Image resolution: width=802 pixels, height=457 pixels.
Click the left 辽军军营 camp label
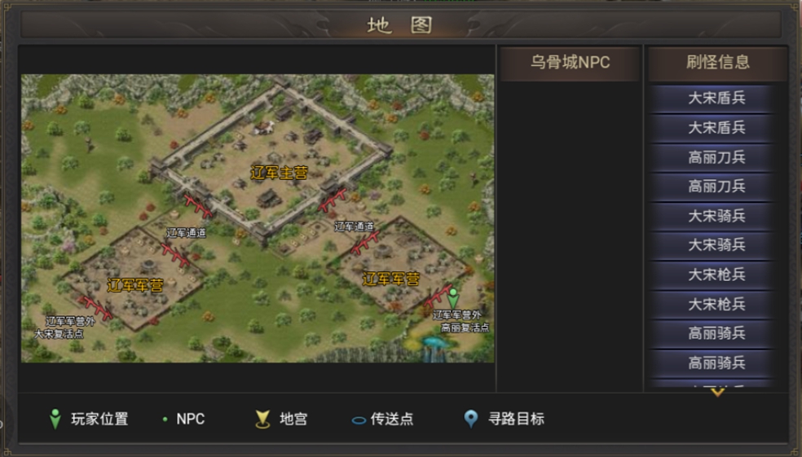[x=135, y=285]
